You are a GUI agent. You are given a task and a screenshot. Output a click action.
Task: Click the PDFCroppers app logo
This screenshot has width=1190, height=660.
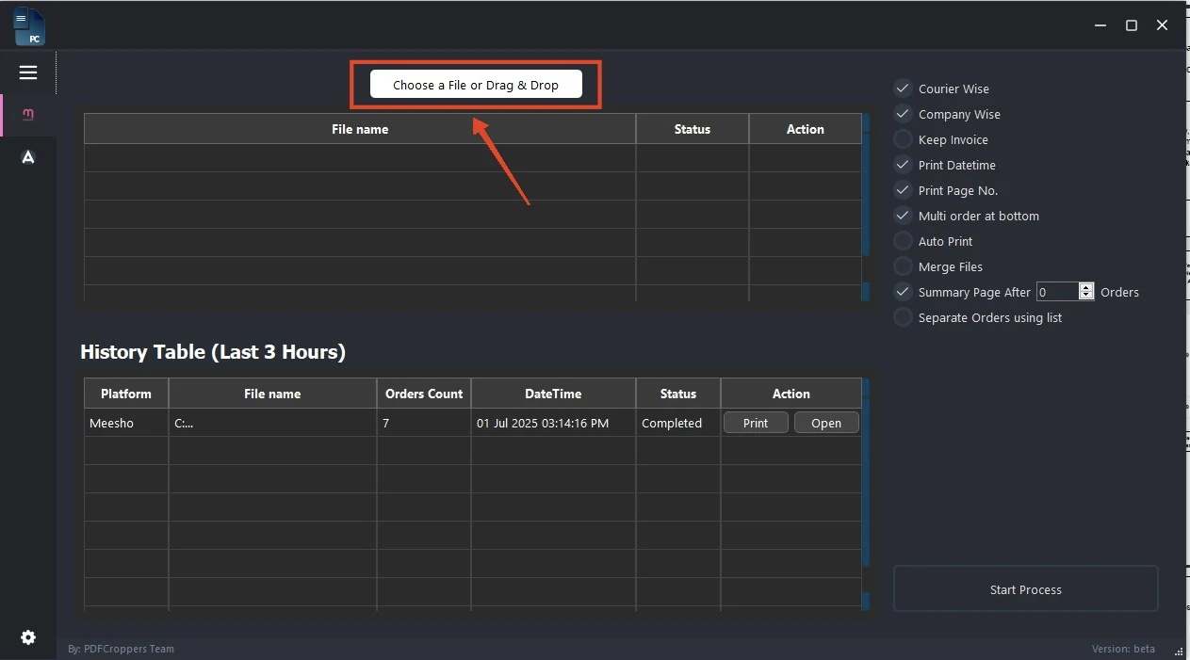(29, 26)
